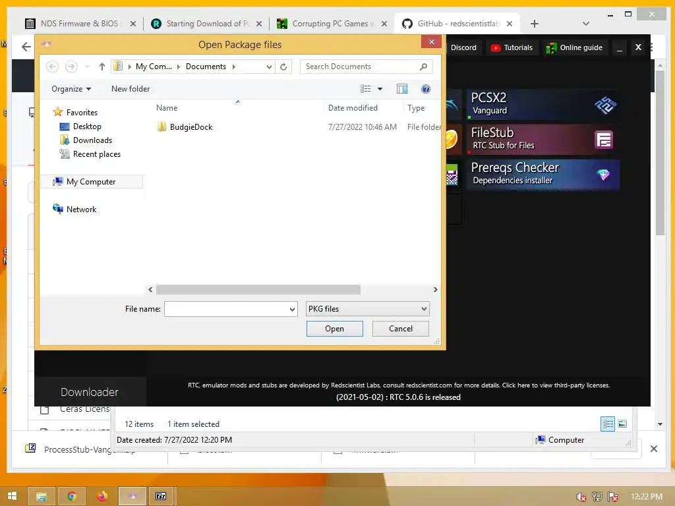
Task: Click ProcessStub-Vanguard zip download item
Action: tap(88, 449)
